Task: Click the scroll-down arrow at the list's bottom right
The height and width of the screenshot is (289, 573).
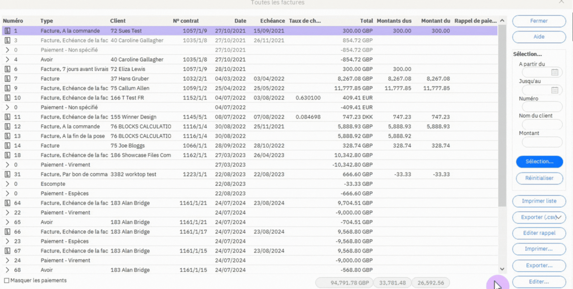Action: pyautogui.click(x=502, y=269)
